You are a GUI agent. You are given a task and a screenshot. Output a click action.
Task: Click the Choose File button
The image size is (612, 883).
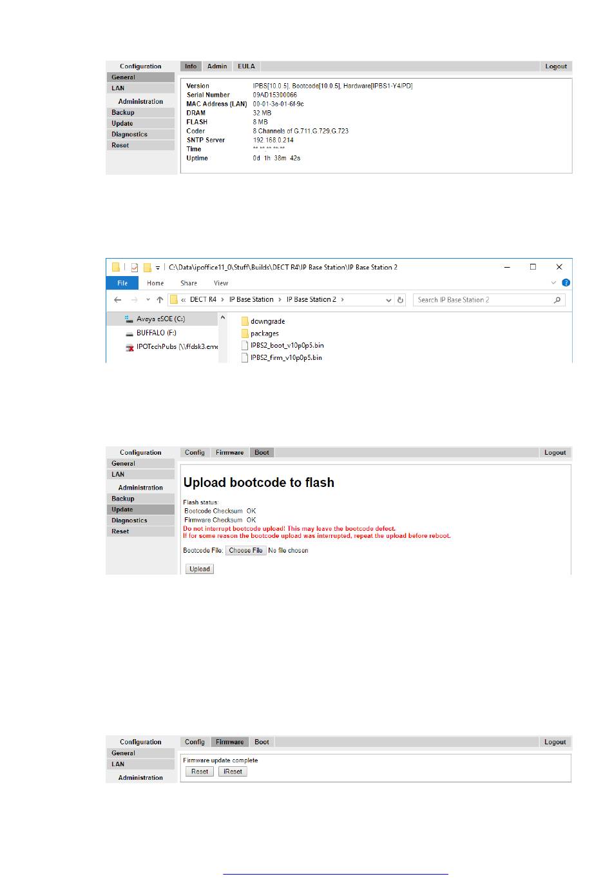[x=245, y=551]
